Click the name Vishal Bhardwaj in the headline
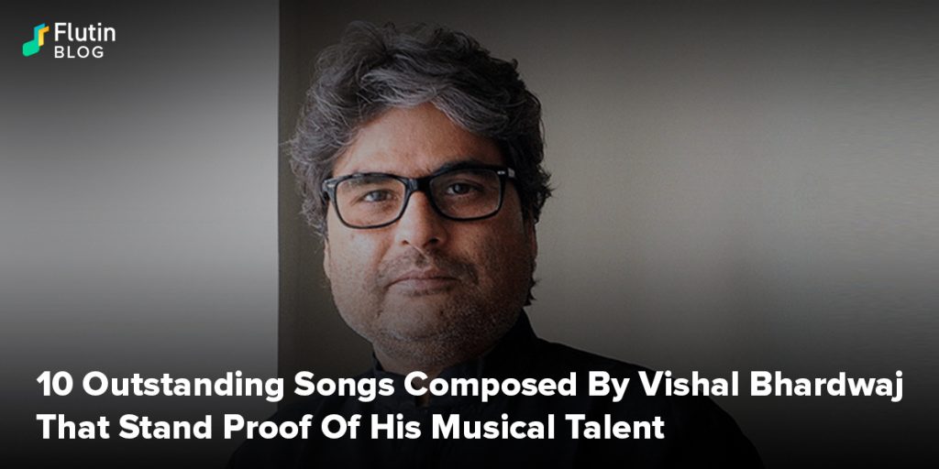 coord(770,386)
